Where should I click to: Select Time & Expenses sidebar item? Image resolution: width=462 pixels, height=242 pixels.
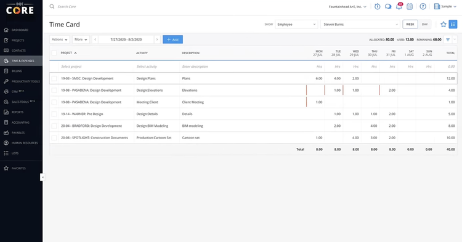tap(21, 61)
